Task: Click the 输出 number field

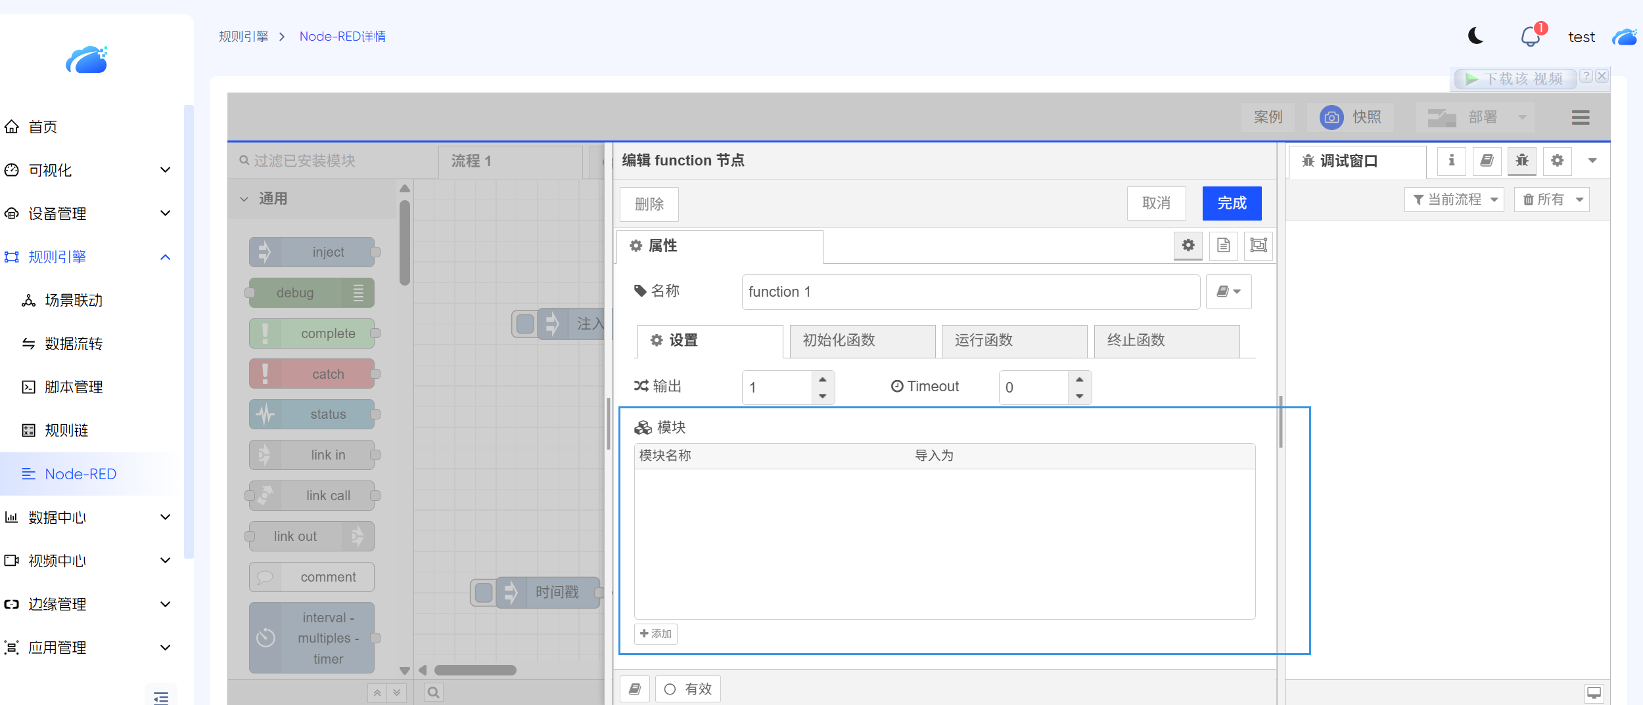Action: 778,387
